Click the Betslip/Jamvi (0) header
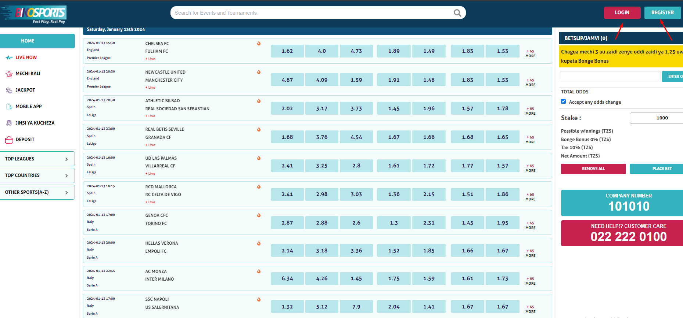Screen dimensions: 683x318 tap(621, 38)
